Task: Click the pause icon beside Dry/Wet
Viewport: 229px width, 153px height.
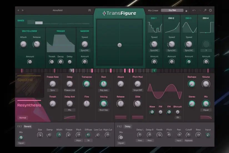Action: [186, 11]
